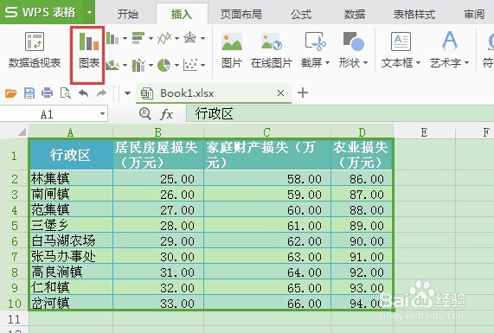Image resolution: width=494 pixels, height=333 pixels.
Task: Switch to the 公式 ribbon tab
Action: (301, 14)
